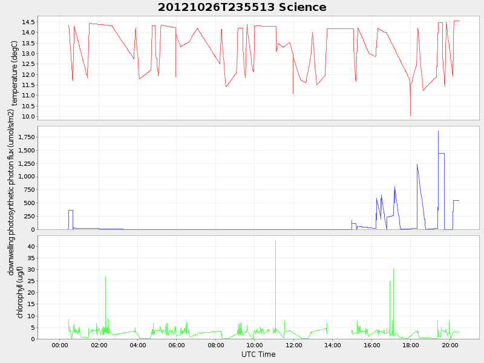The width and height of the screenshot is (484, 363).
Task: Click the 40 tick label on chlorophyll axis
Action: pos(30,247)
